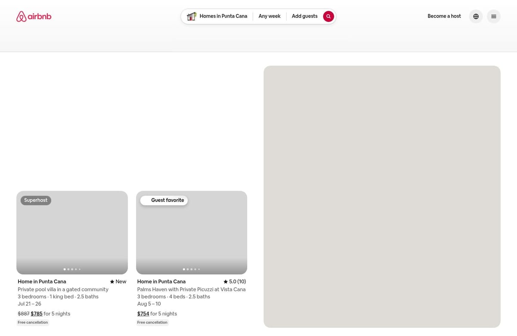
Task: Click photo carousel dots on Guest favorite listing
Action: click(192, 269)
